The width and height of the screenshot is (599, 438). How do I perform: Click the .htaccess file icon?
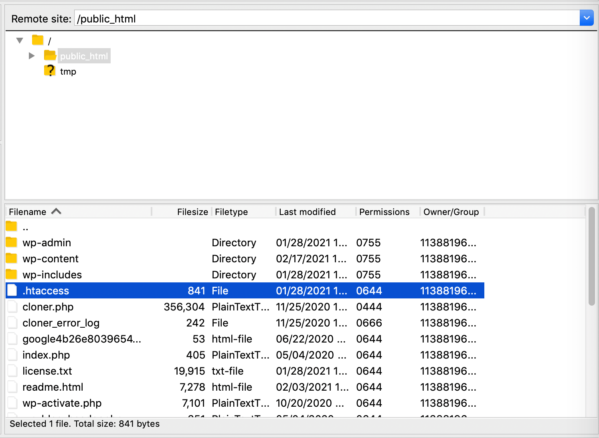[x=12, y=290]
